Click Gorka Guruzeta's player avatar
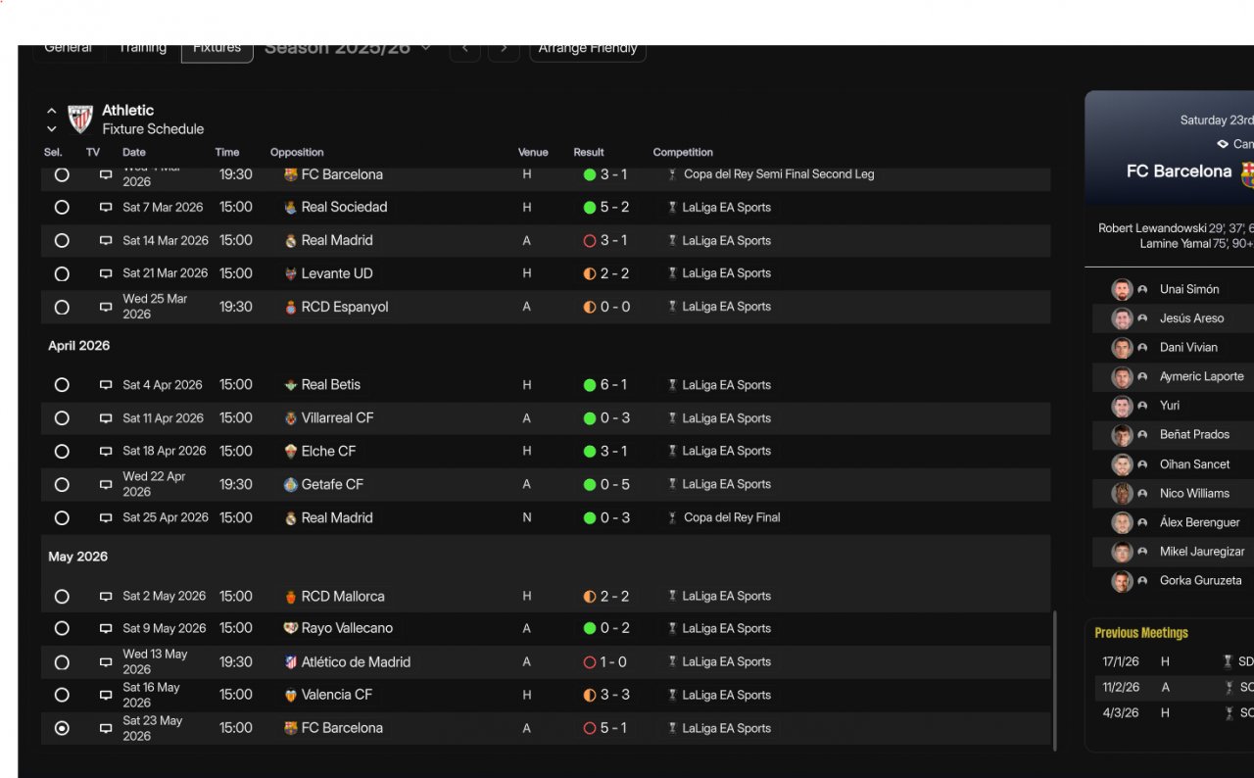Viewport: 1254px width, 778px height. [x=1122, y=581]
